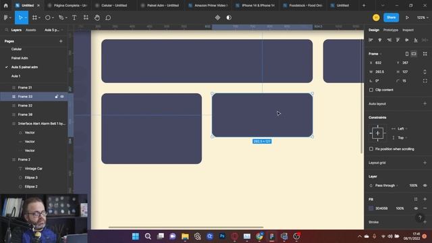Click the fill opacity 100% value
This screenshot has height=243, width=432.
click(x=400, y=209)
